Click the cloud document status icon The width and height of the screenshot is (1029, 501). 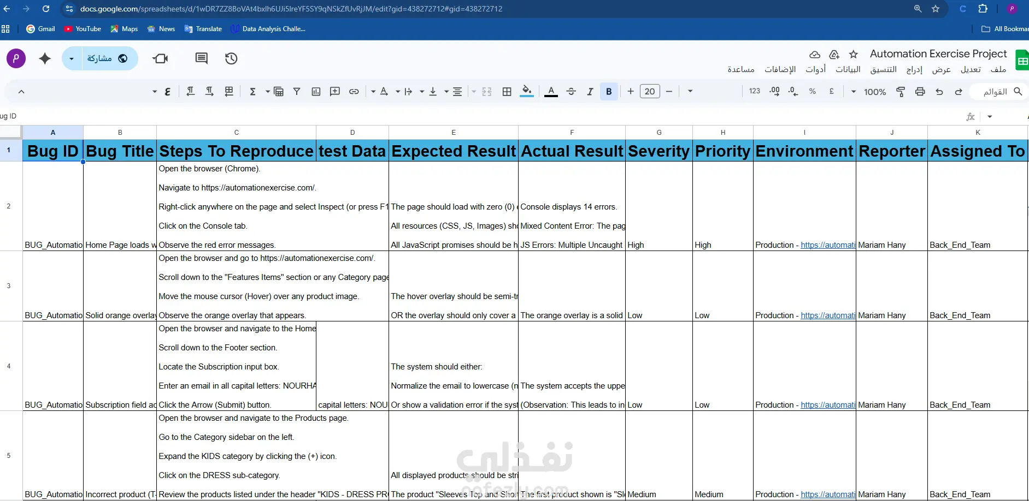(815, 55)
